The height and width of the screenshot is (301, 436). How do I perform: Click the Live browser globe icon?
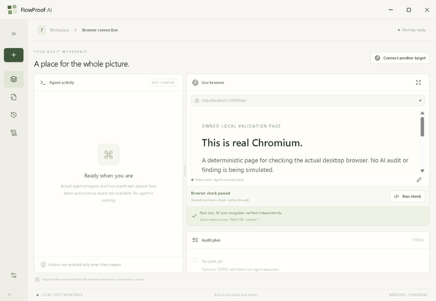195,83
